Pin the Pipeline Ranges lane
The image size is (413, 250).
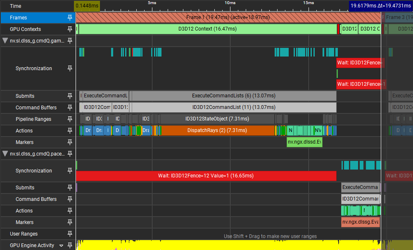(x=70, y=119)
